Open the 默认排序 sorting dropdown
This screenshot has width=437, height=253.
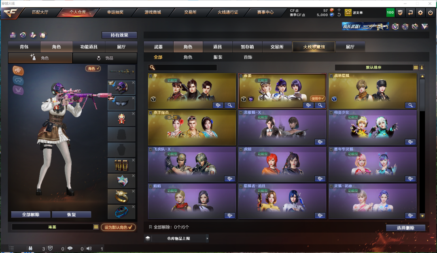coord(373,68)
